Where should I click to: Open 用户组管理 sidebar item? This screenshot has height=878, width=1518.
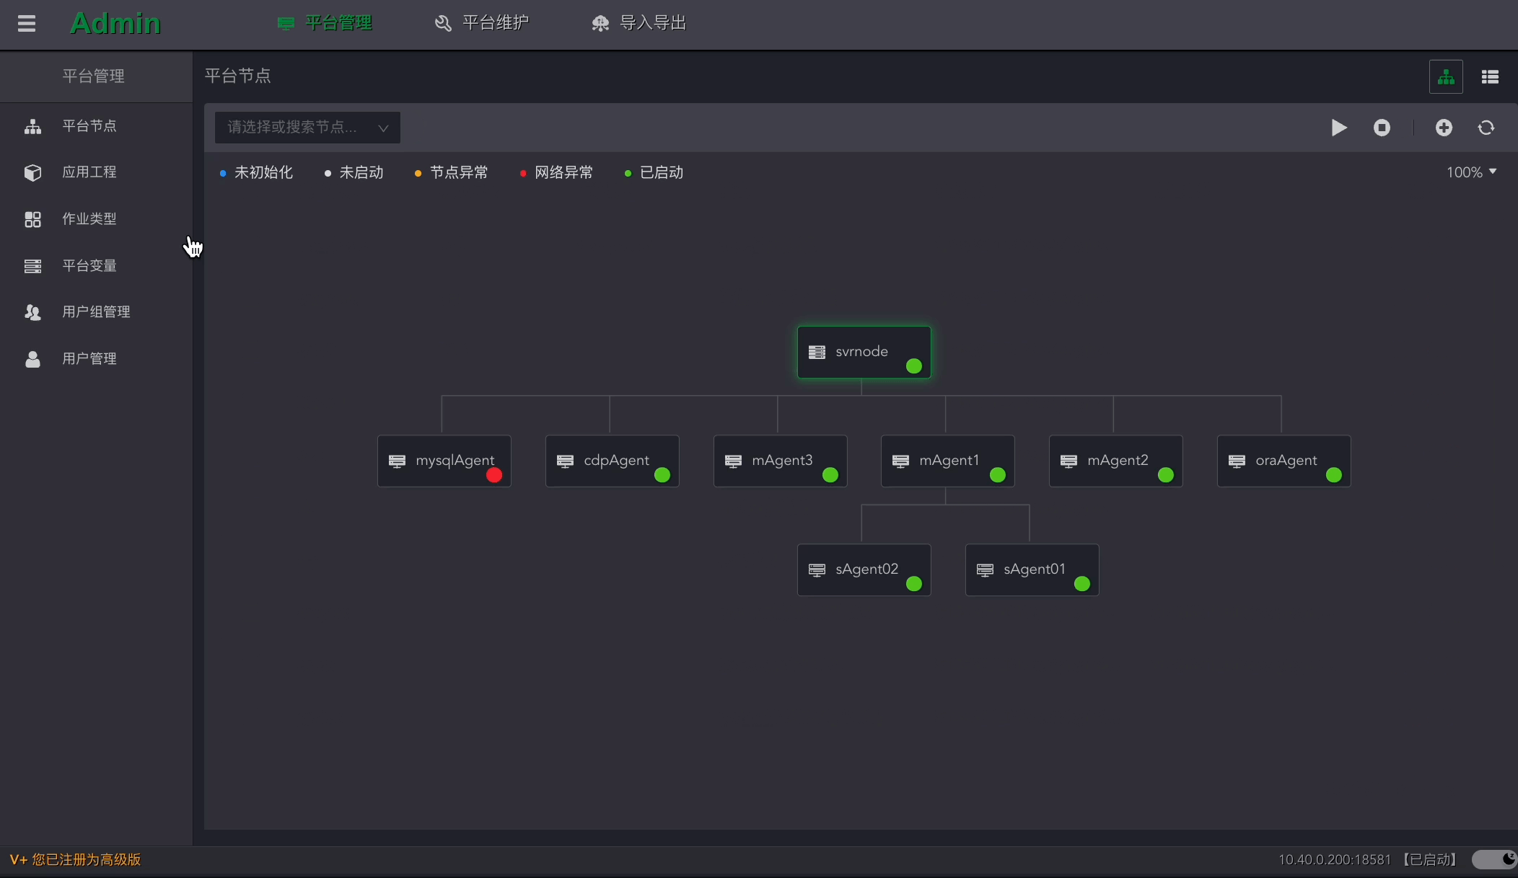click(95, 312)
